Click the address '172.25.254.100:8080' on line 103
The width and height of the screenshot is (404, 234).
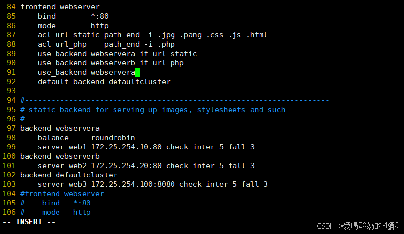pyautogui.click(x=133, y=184)
